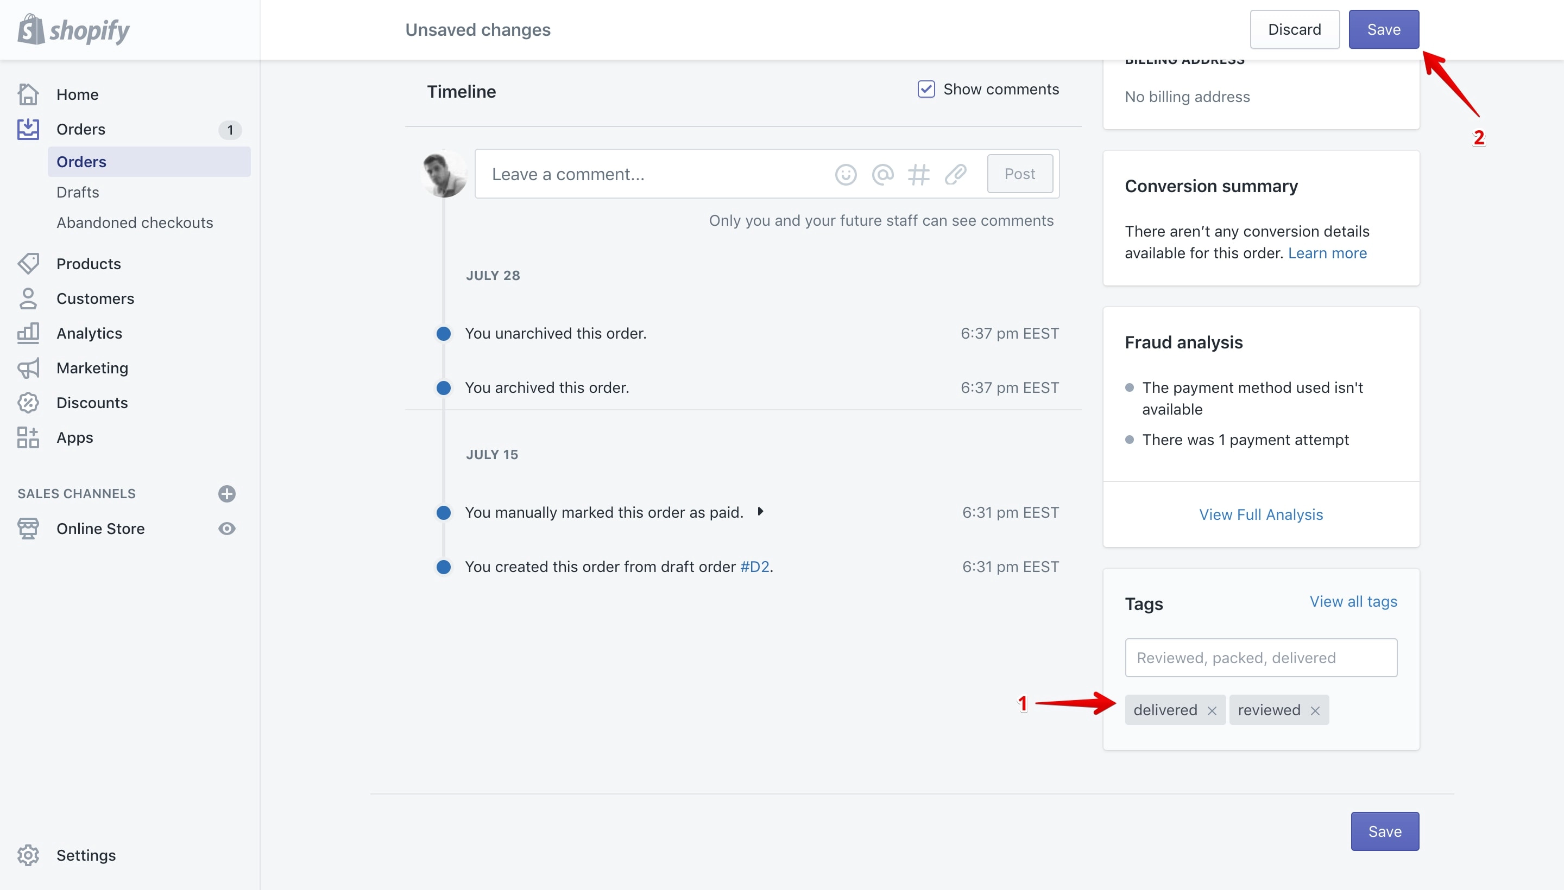The width and height of the screenshot is (1564, 890).
Task: Click the staff avatar photo
Action: tap(445, 174)
